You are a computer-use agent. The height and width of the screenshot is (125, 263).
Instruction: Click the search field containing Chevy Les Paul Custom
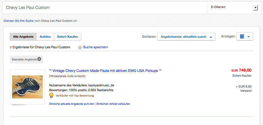tap(105, 8)
